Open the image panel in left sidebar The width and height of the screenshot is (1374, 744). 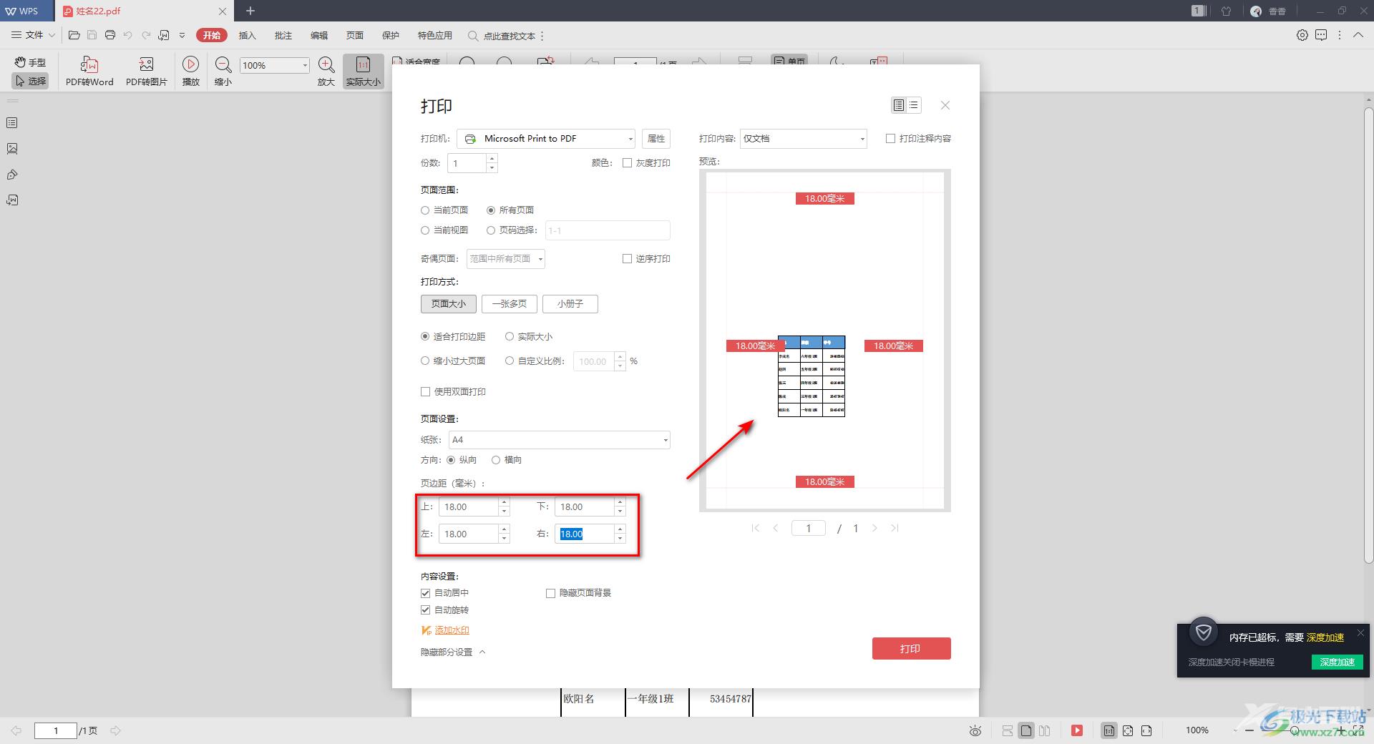[x=12, y=149]
